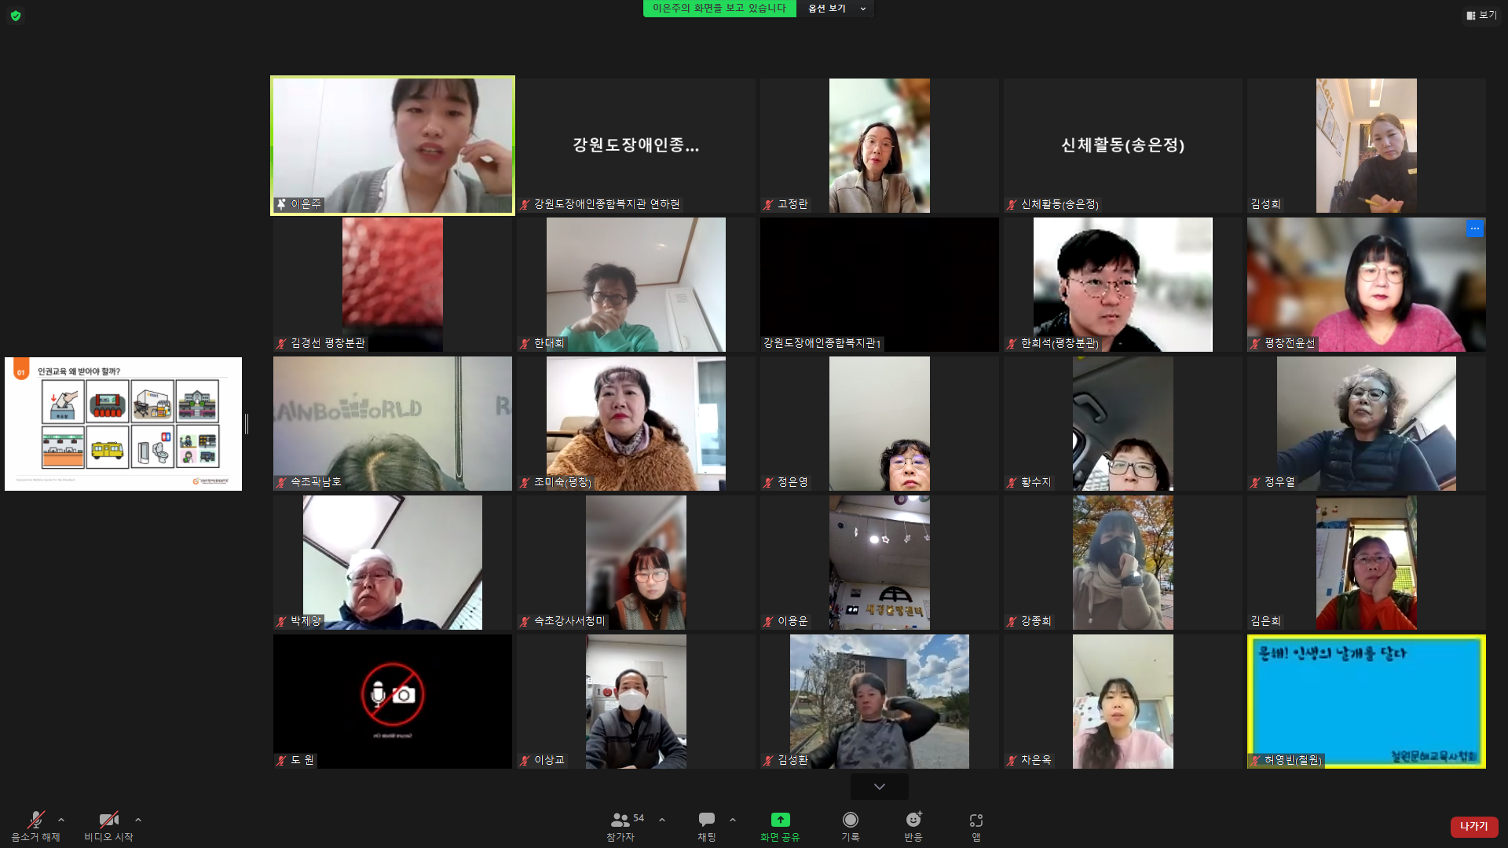Open the 채팅 chat panel
Image resolution: width=1508 pixels, height=848 pixels.
[707, 826]
